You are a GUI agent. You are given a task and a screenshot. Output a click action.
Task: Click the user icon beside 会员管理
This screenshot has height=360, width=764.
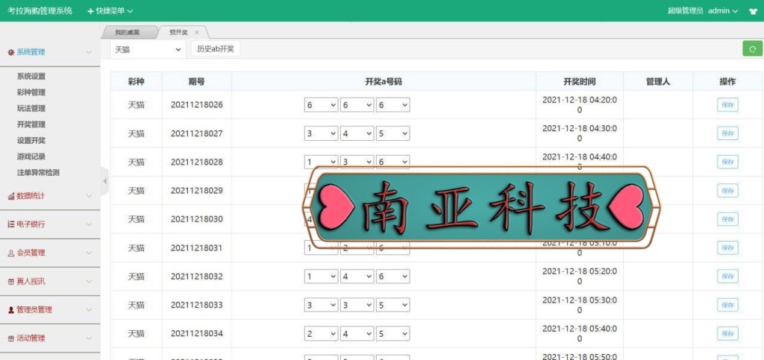pyautogui.click(x=10, y=253)
